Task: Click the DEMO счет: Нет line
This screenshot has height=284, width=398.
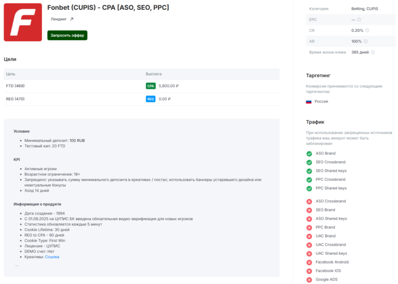Action: click(39, 251)
